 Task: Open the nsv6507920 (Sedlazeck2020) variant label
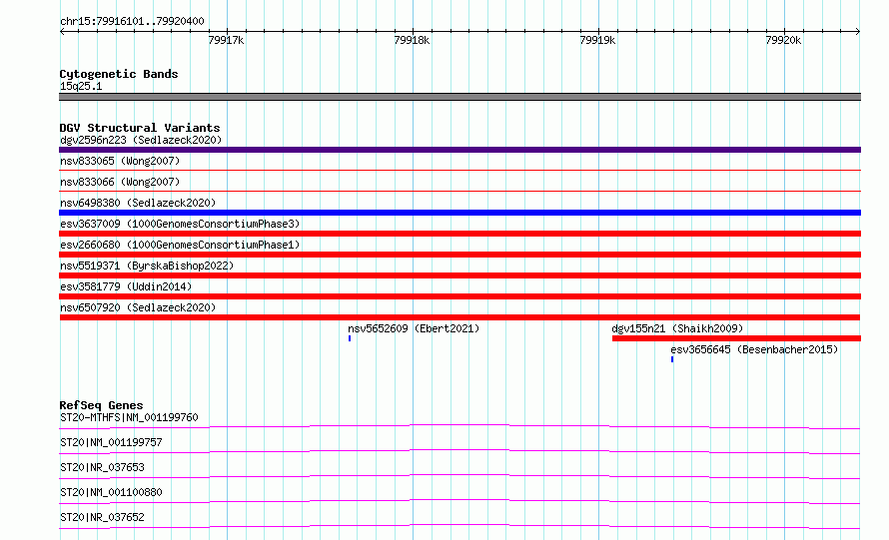138,307
